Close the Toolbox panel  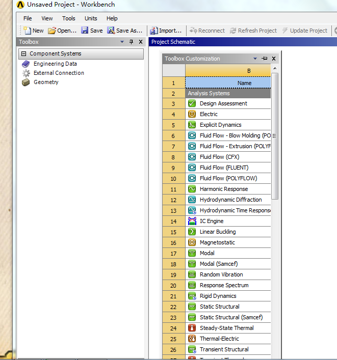click(141, 42)
